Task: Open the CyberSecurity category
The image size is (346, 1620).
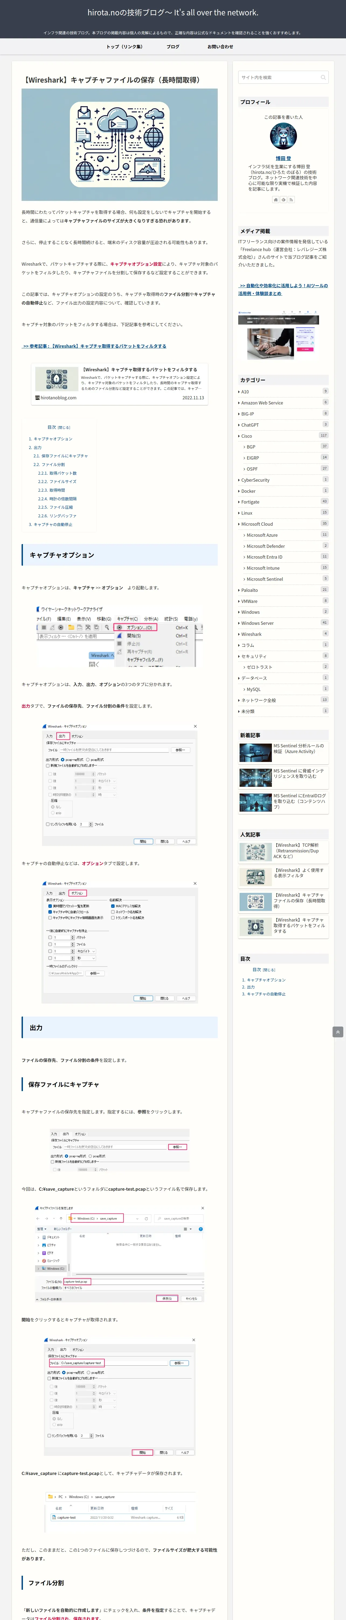Action: tap(283, 480)
